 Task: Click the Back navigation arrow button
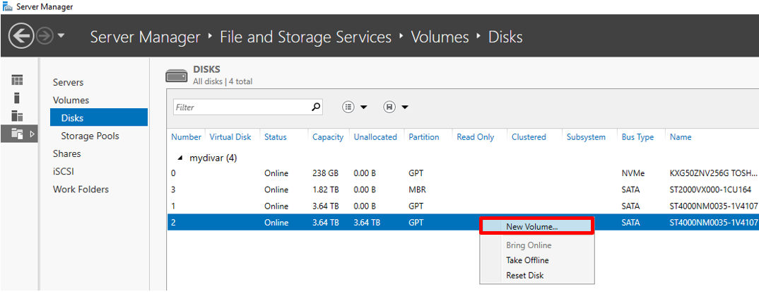click(20, 36)
